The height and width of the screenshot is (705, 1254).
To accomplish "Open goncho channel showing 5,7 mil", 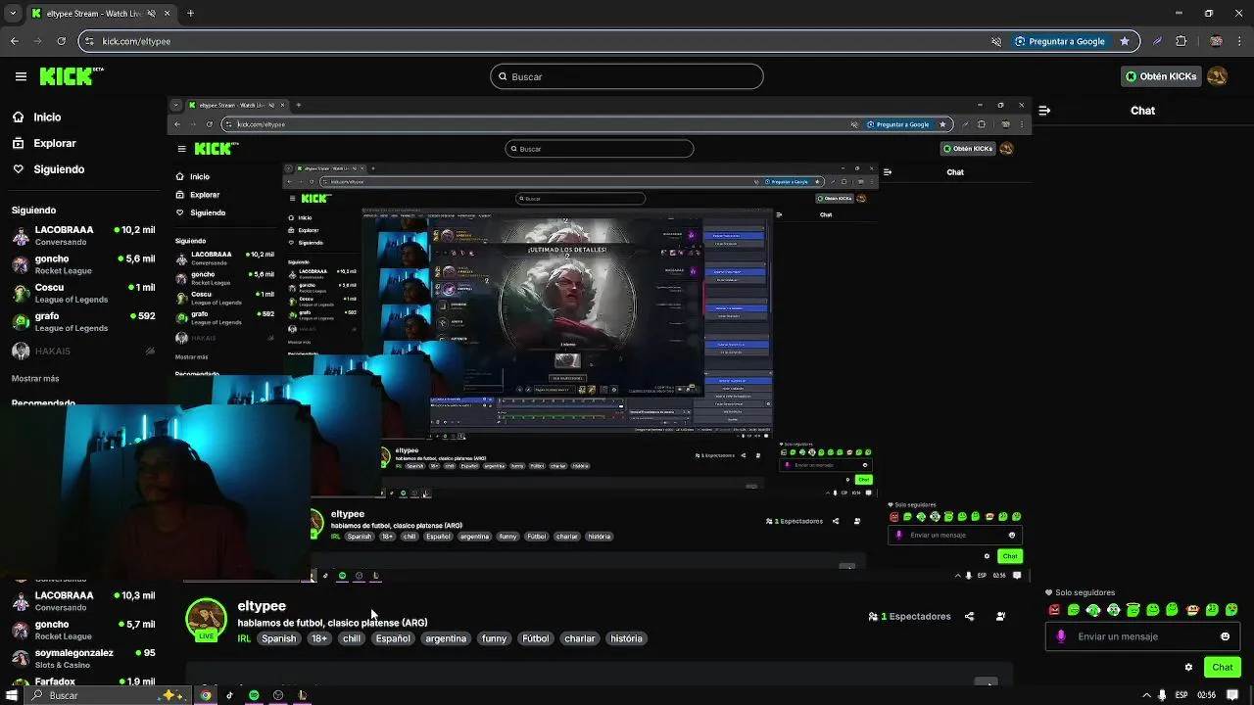I will click(x=83, y=630).
